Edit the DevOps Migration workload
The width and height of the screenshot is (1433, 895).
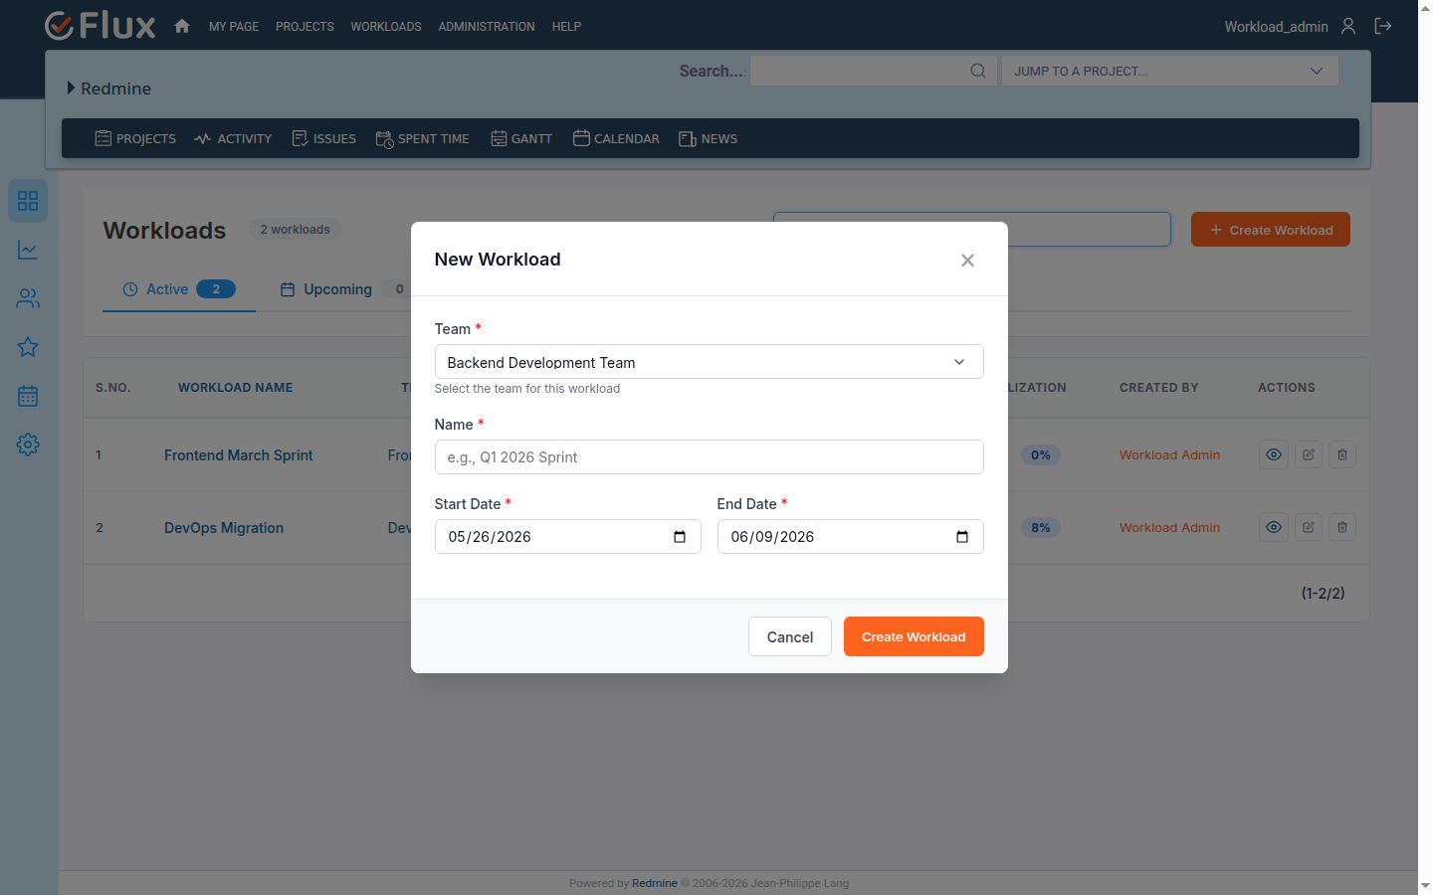point(1309,527)
